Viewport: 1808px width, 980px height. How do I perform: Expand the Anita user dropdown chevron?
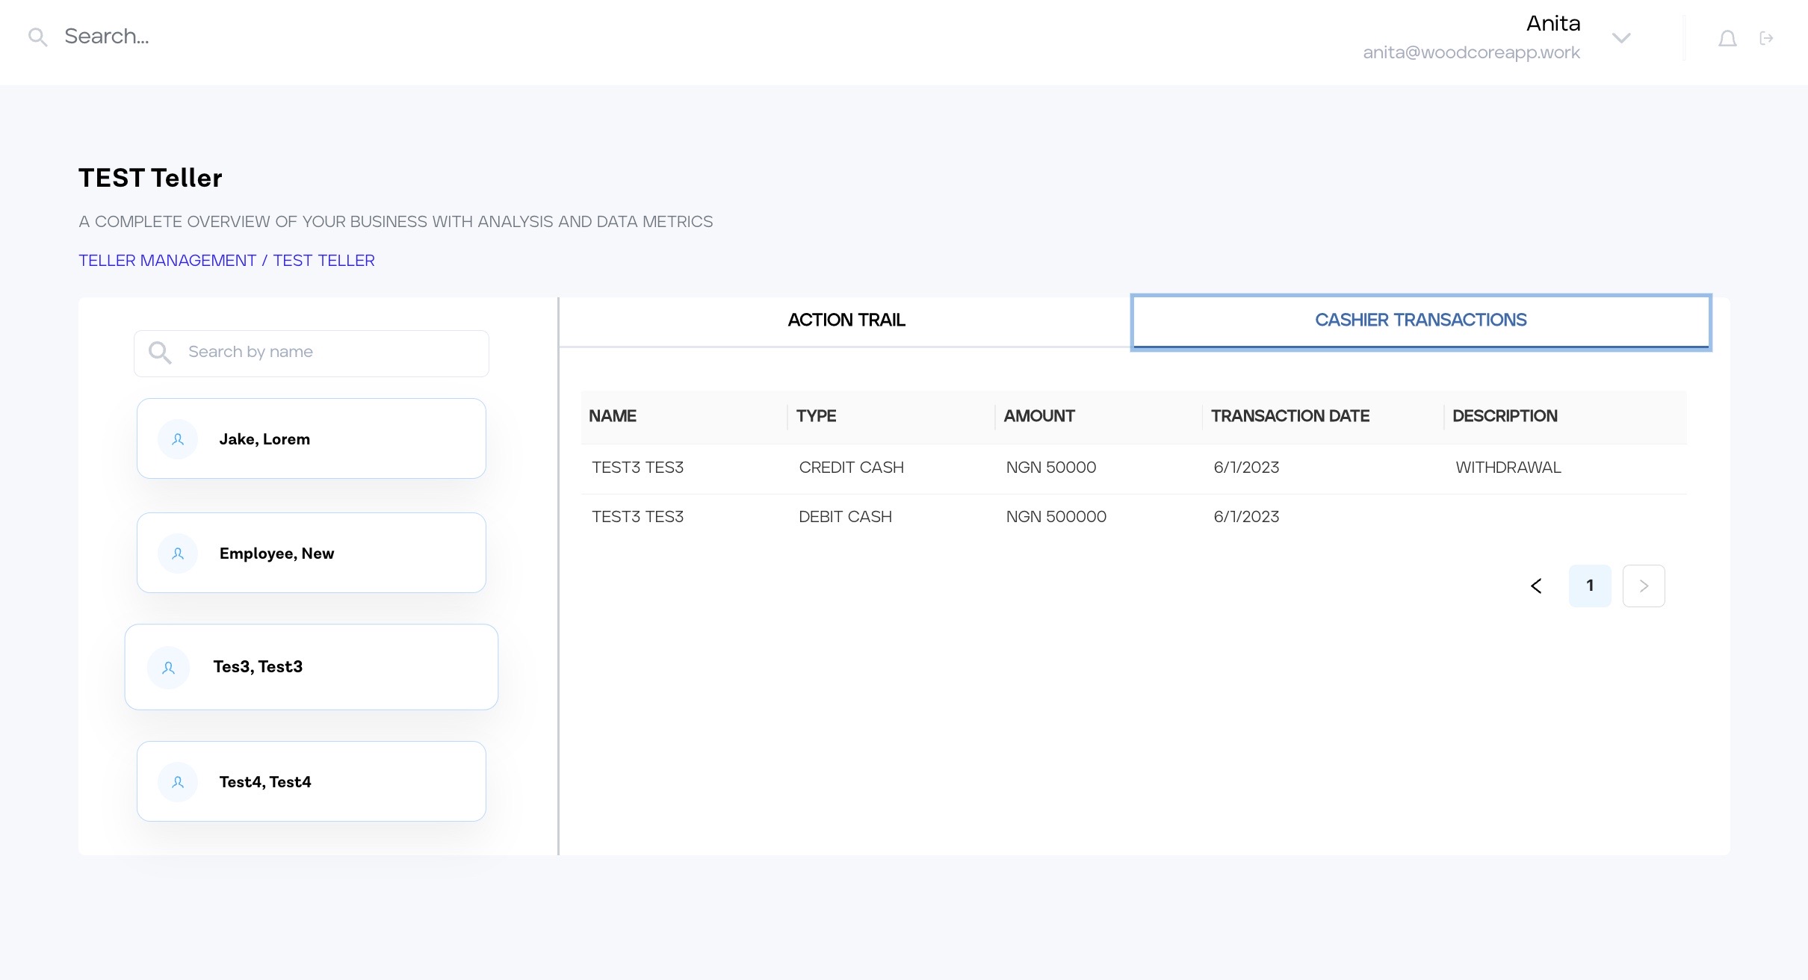(x=1620, y=38)
